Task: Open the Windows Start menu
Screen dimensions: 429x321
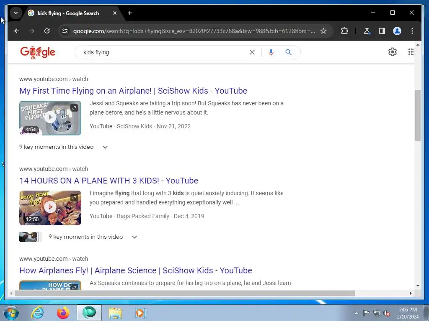Action: pos(11,313)
